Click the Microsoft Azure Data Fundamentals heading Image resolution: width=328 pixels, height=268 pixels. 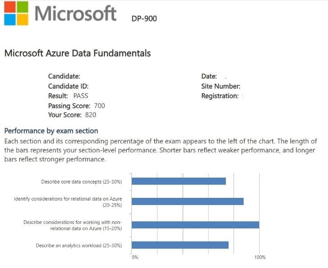tap(77, 54)
